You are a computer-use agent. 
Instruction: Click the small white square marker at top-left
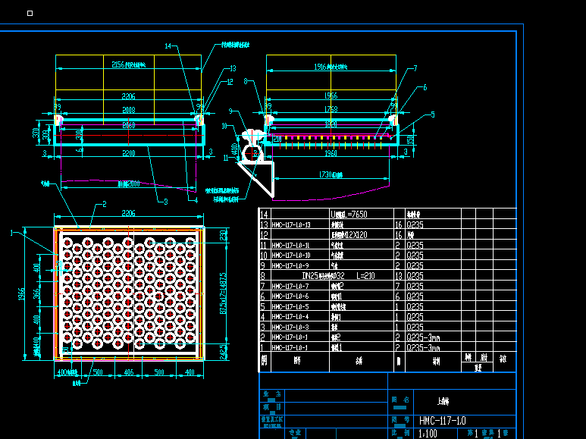30,13
